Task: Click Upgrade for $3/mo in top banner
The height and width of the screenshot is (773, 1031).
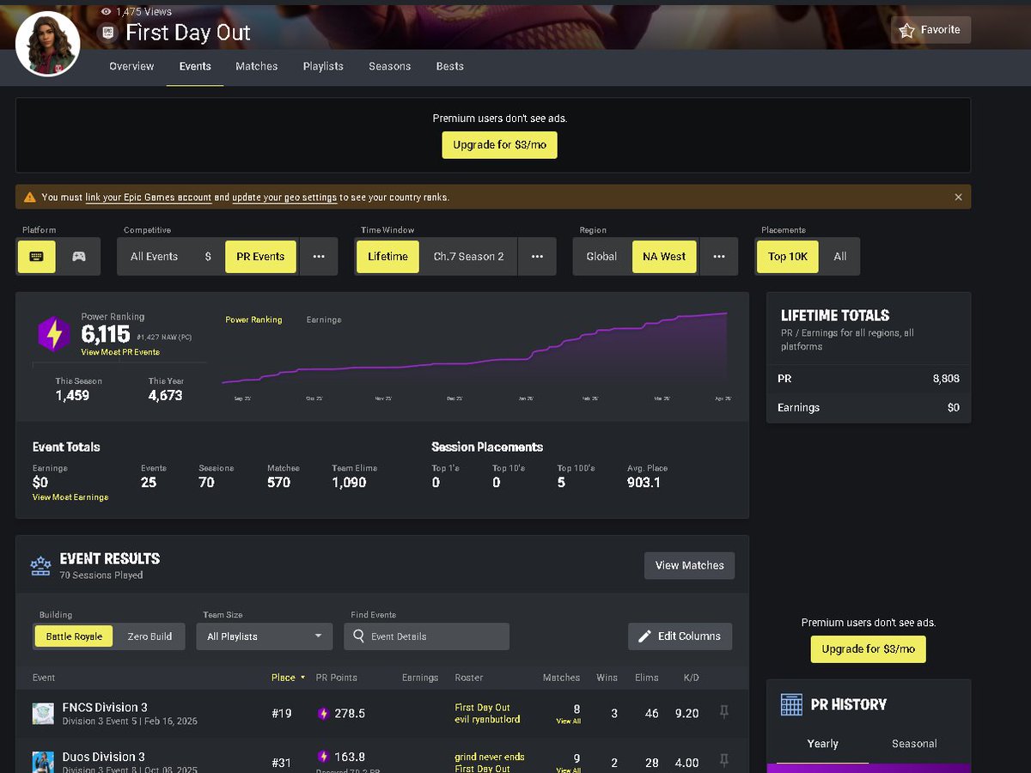Action: [x=499, y=145]
